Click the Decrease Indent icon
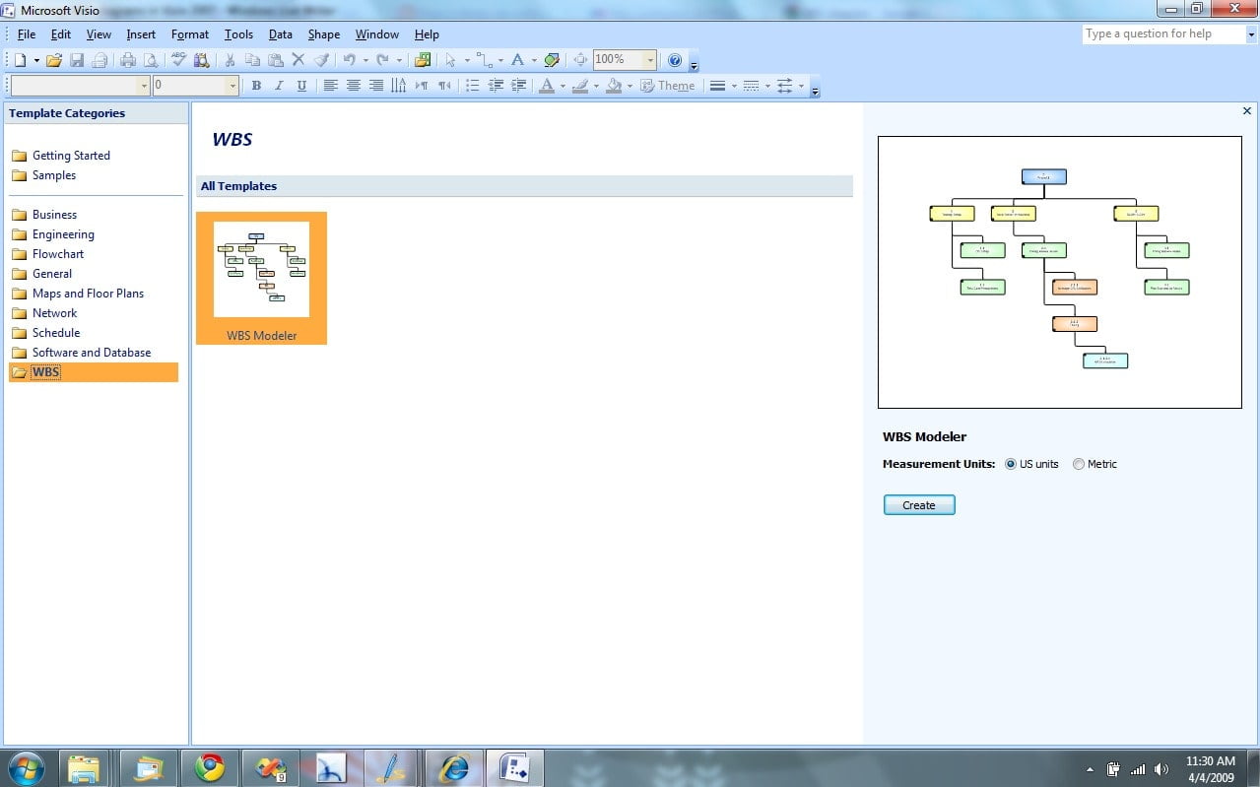Screen dimensions: 1260x787 click(496, 86)
